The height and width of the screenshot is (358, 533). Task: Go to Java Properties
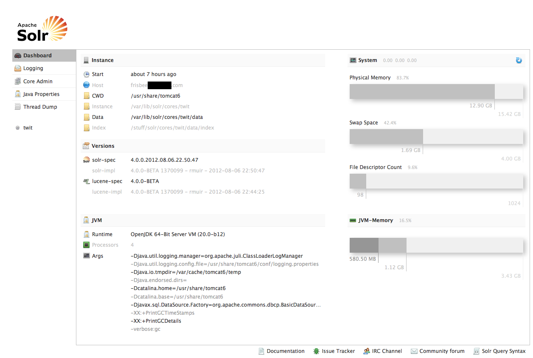click(x=41, y=94)
